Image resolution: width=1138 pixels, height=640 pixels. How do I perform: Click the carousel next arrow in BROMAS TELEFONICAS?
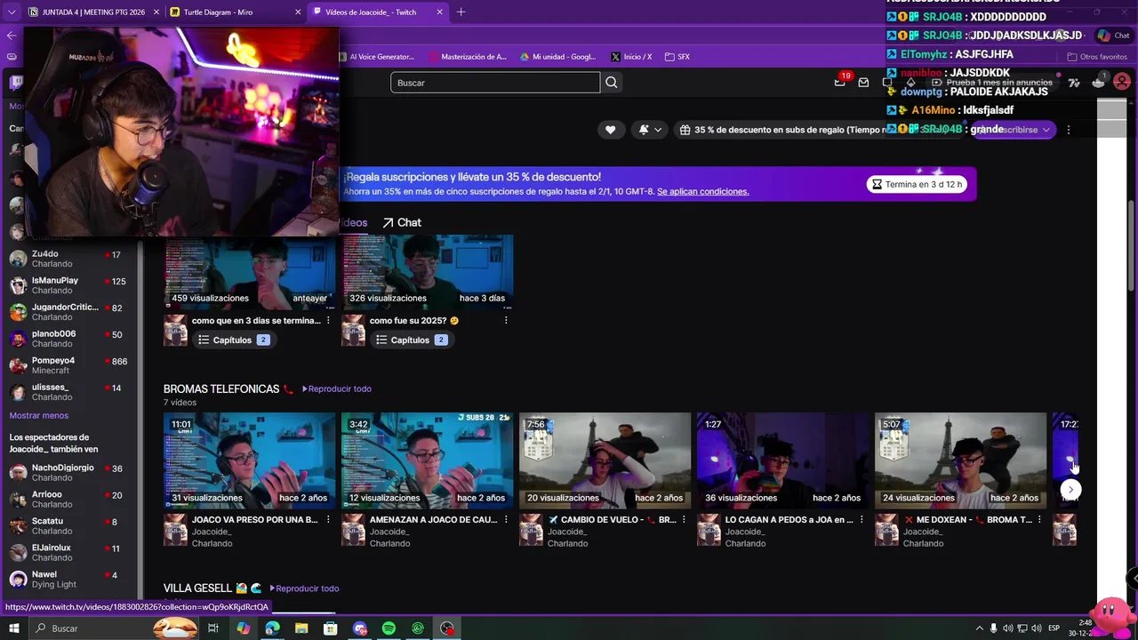[x=1070, y=490]
